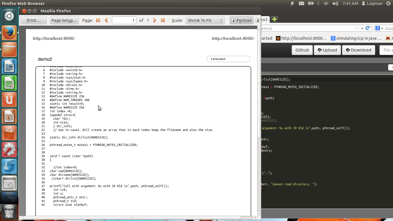Open 'http://localhost:8000...' bookmark
Image resolution: width=393 pixels, height=221 pixels.
click(x=301, y=38)
